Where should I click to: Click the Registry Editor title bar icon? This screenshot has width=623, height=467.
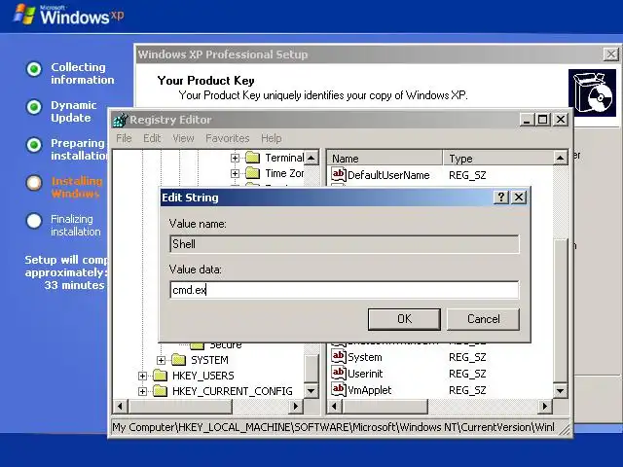(120, 120)
